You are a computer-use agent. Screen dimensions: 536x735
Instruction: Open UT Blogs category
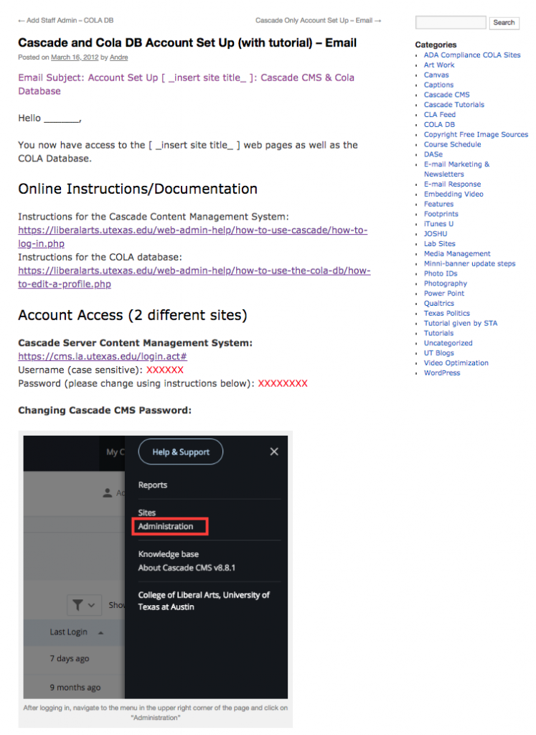tap(438, 353)
